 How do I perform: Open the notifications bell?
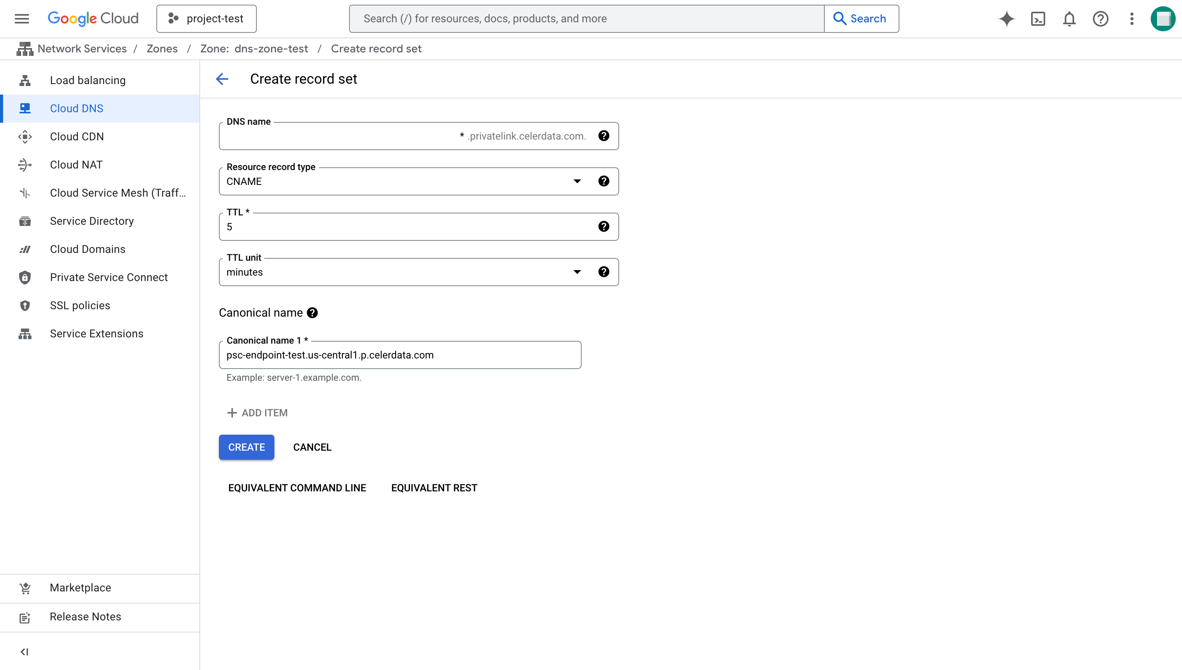(x=1069, y=19)
